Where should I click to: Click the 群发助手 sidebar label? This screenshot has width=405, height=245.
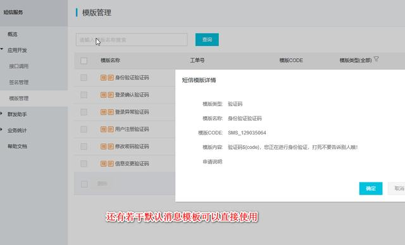[x=17, y=114]
